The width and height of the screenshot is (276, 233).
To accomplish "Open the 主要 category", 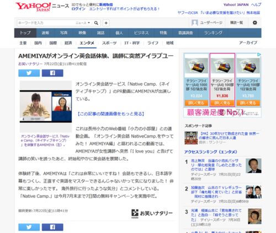I will 23,43.
